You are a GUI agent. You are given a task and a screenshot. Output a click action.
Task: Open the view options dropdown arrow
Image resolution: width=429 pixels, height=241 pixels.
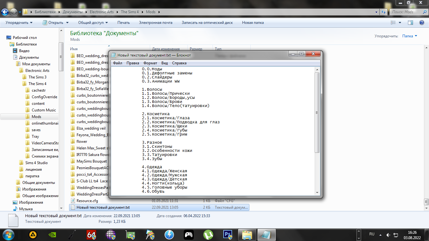point(400,23)
